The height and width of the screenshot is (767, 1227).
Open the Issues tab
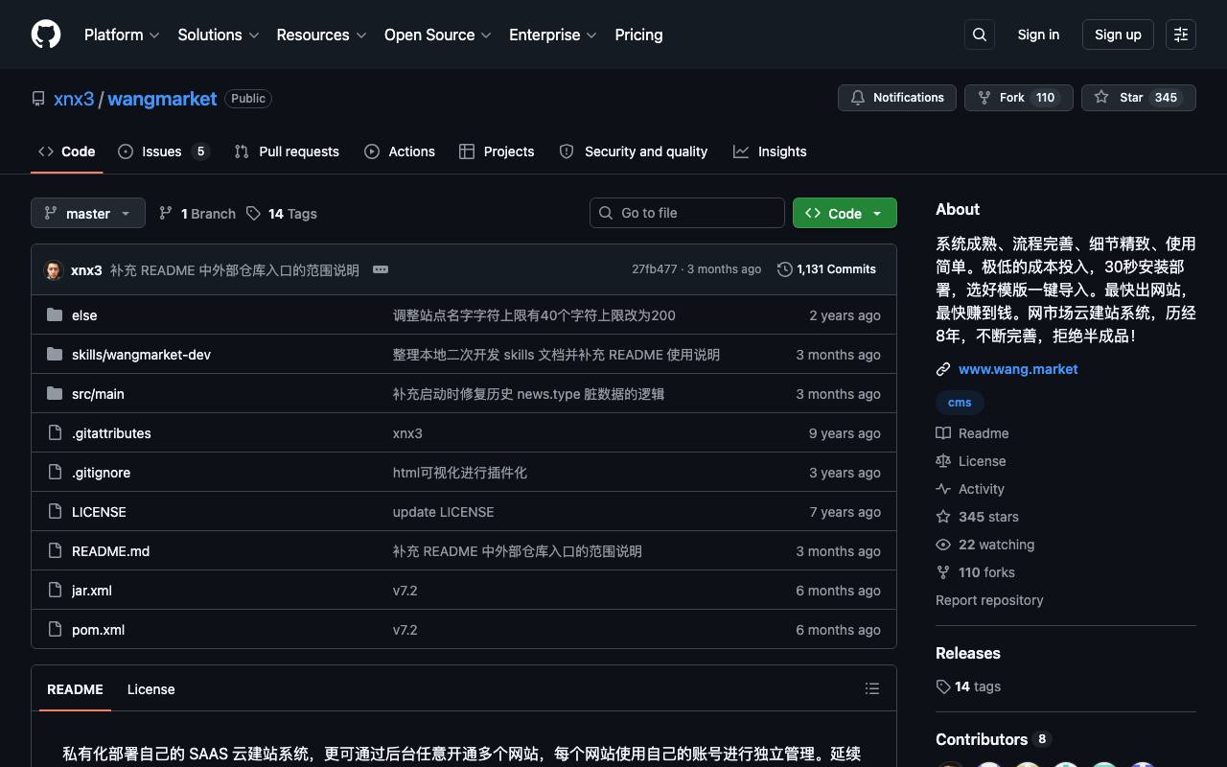coord(163,151)
